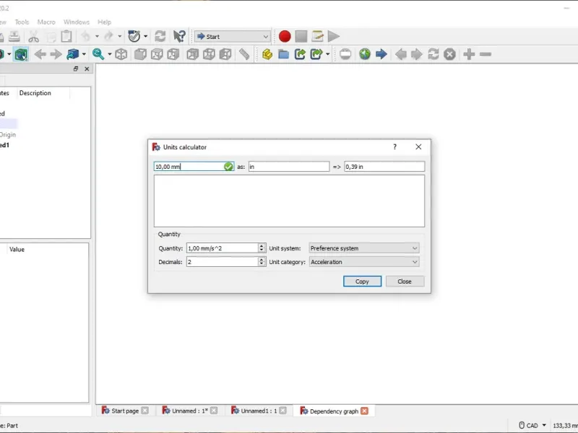Switch to the Dependency graph tab

point(334,411)
